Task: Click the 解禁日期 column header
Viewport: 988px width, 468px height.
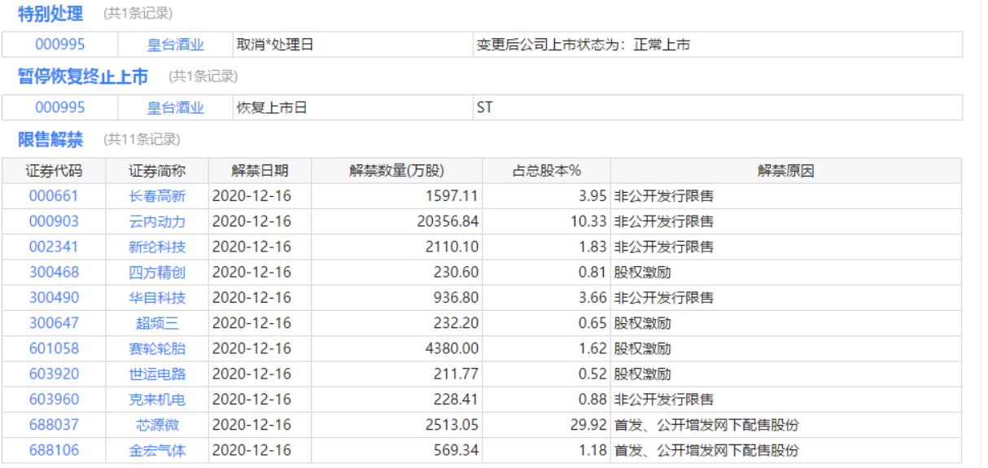Action: 260,171
